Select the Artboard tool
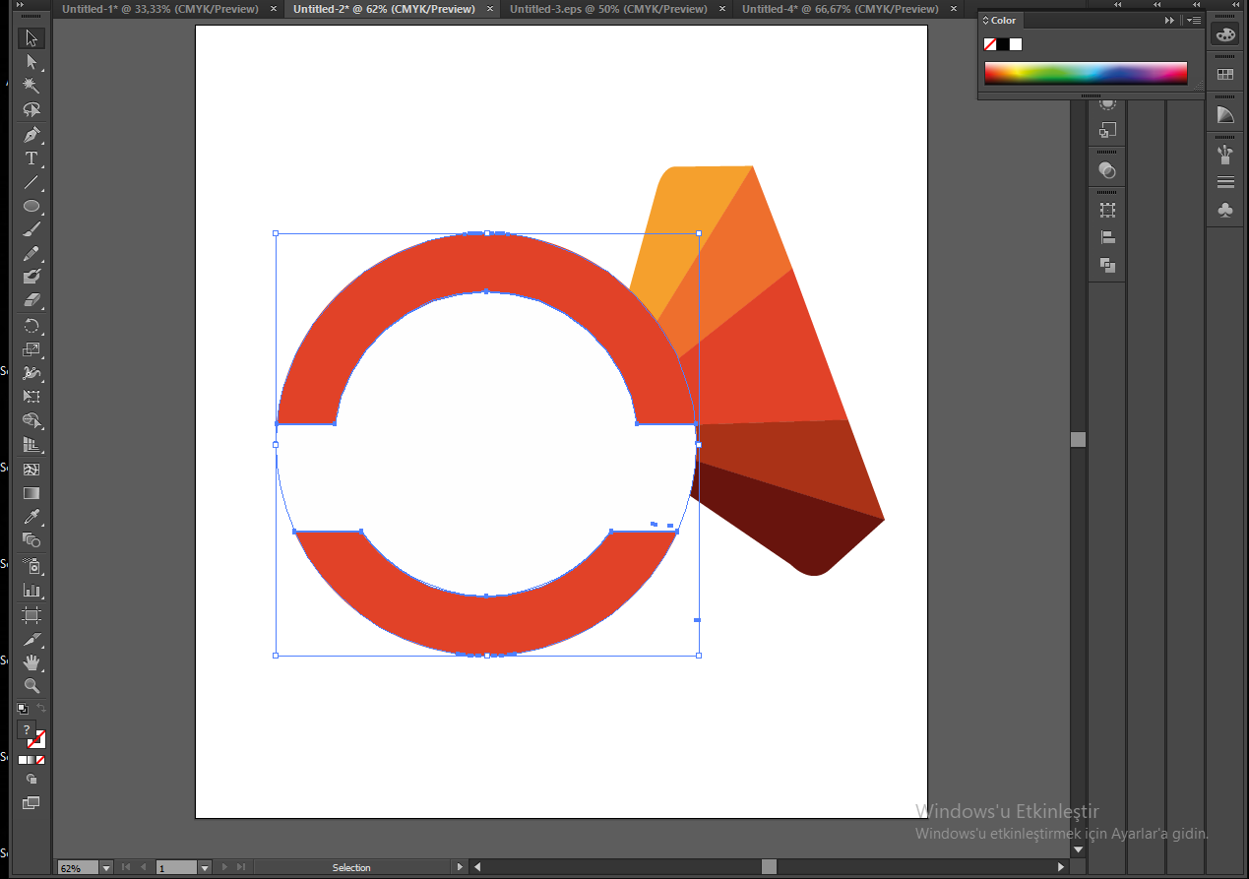This screenshot has width=1249, height=879. pyautogui.click(x=31, y=615)
